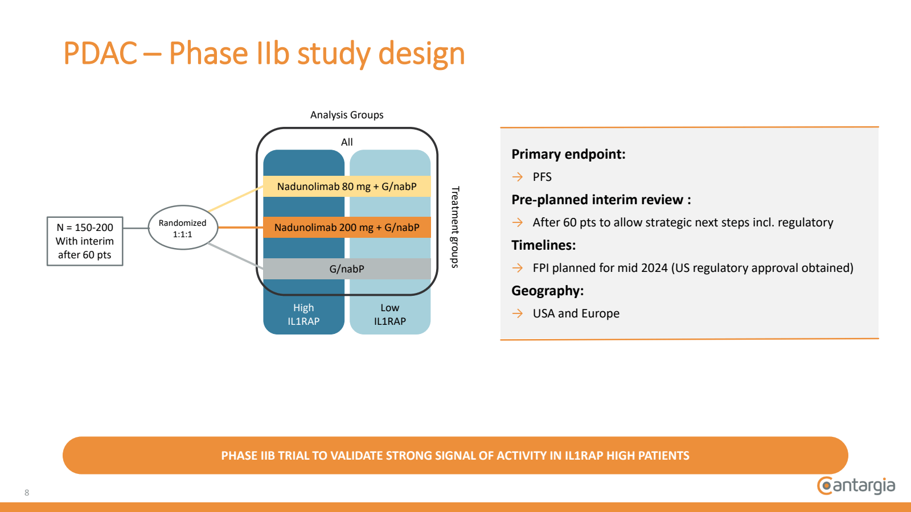The height and width of the screenshot is (512, 911).
Task: Click the slide title 'PDAC – Phase IIb study design'
Action: pos(264,54)
